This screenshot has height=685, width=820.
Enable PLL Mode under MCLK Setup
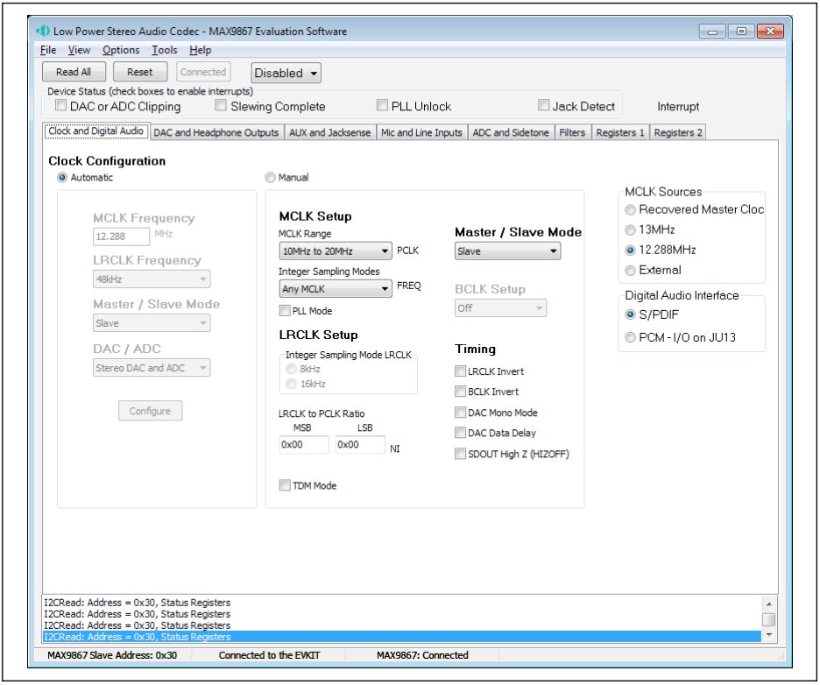point(284,309)
